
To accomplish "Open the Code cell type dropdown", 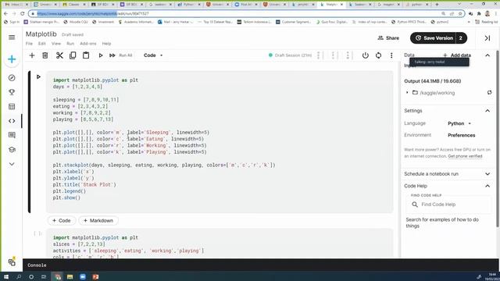I will click(x=153, y=55).
